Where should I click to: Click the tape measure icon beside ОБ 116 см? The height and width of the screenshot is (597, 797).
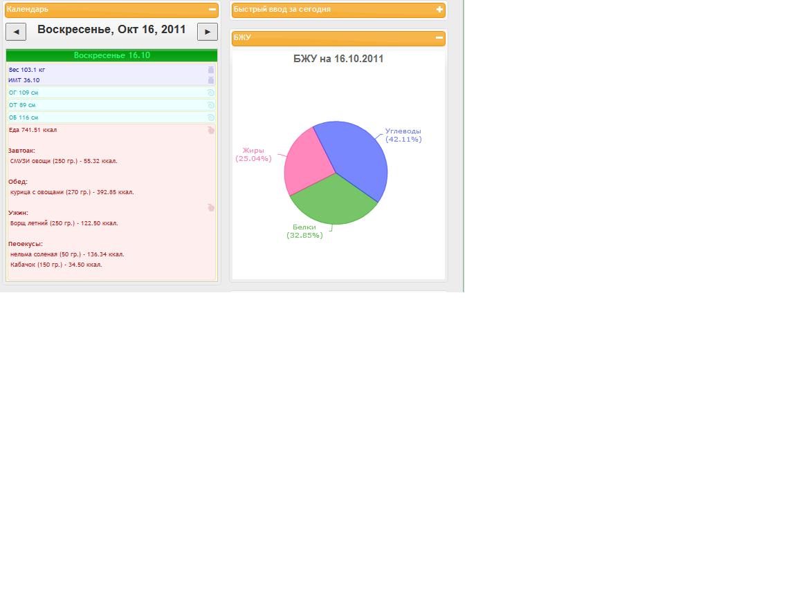pos(211,117)
